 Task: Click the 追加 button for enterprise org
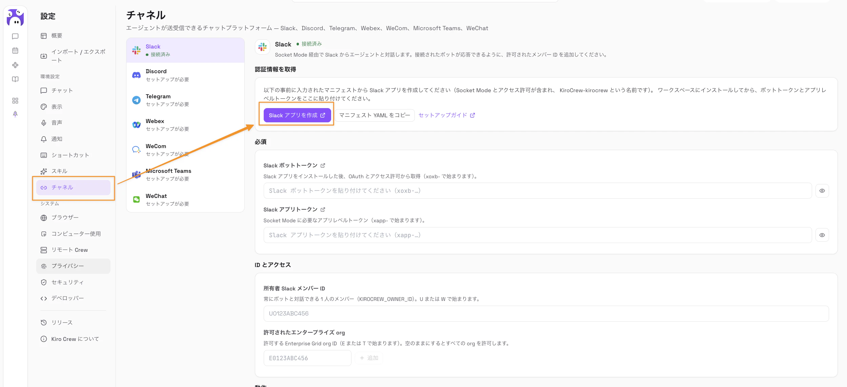coord(369,358)
